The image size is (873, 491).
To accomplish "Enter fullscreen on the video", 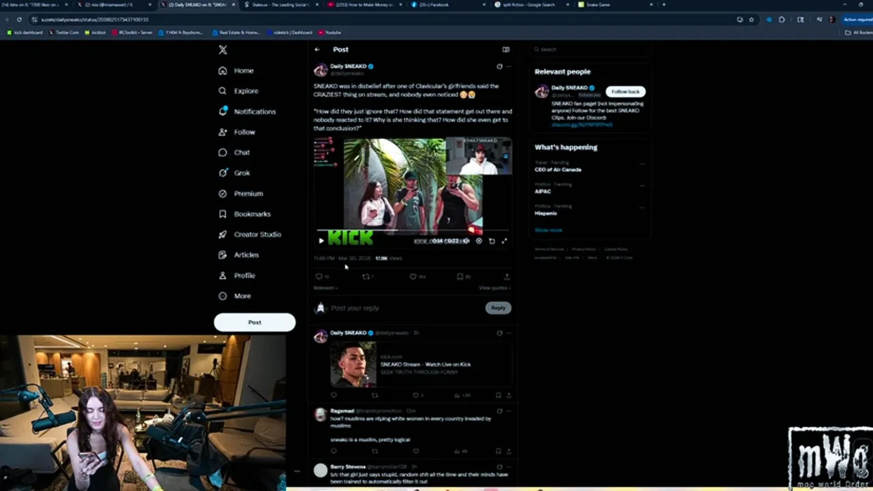I will 505,241.
